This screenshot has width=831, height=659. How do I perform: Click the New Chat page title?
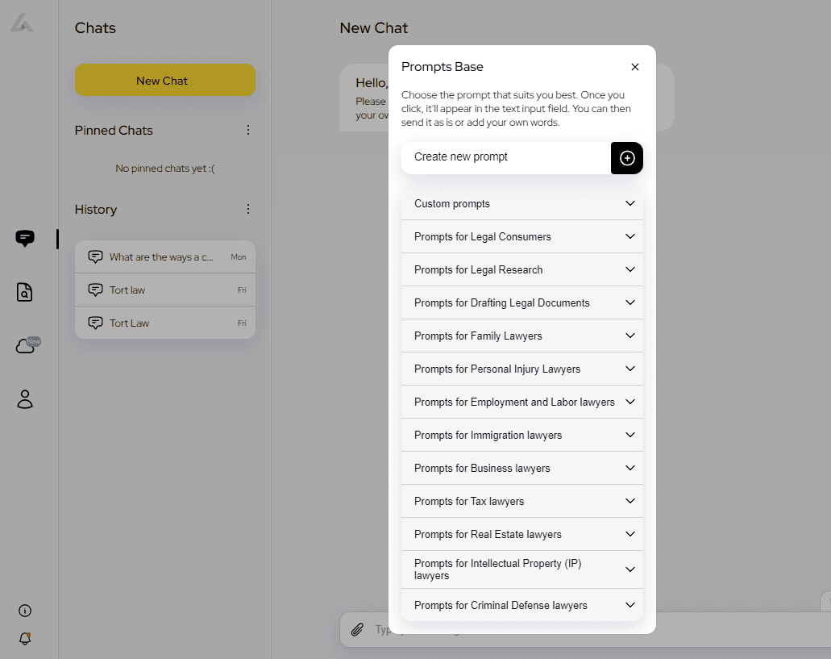click(374, 28)
